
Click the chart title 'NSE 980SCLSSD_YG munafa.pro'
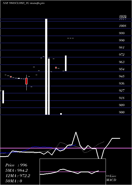tap(23, 3)
